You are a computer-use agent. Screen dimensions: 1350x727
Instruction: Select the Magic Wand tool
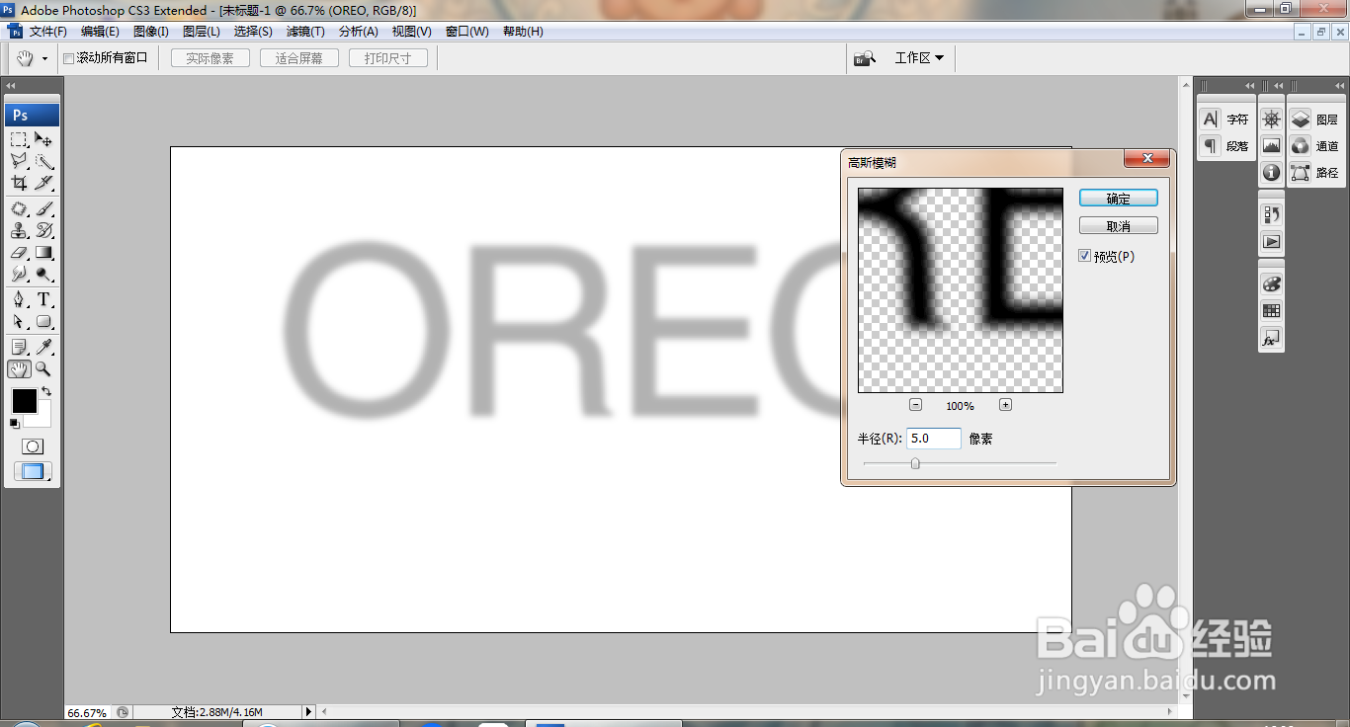tap(43, 161)
